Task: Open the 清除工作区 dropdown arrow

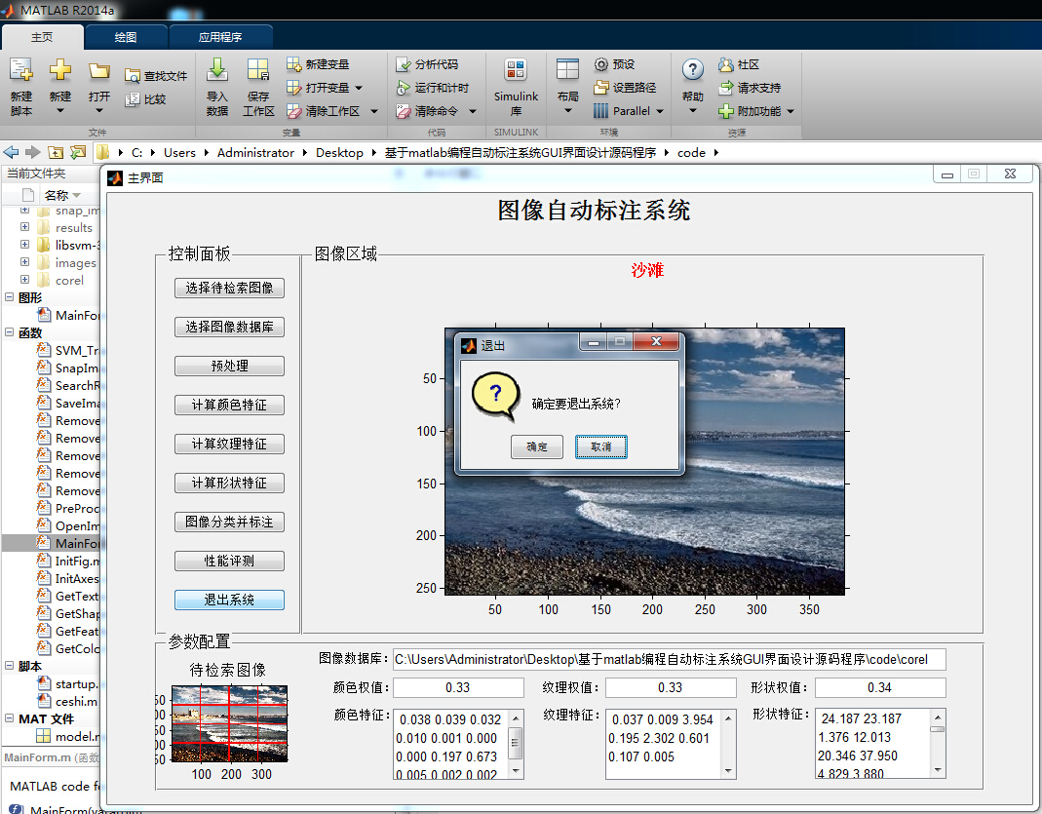Action: coord(374,111)
